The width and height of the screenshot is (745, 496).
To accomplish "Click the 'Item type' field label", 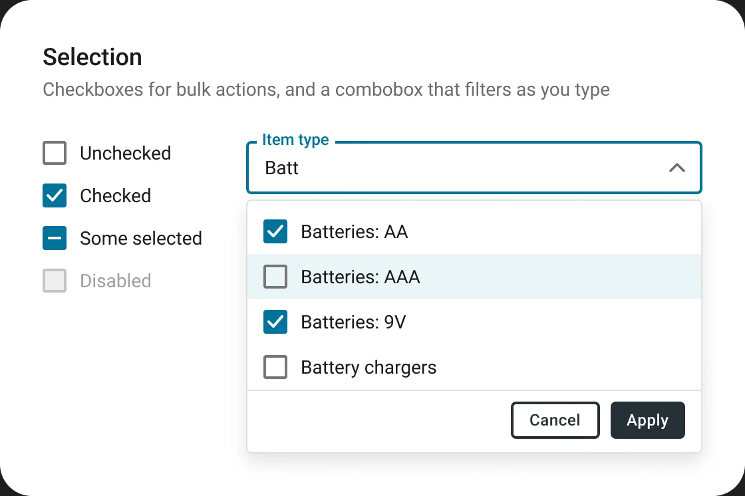I will point(295,140).
